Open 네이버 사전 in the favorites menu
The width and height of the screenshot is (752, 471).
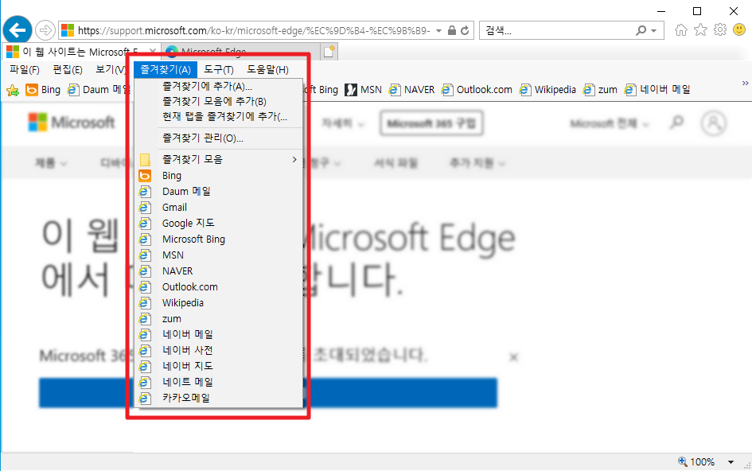pyautogui.click(x=219, y=350)
